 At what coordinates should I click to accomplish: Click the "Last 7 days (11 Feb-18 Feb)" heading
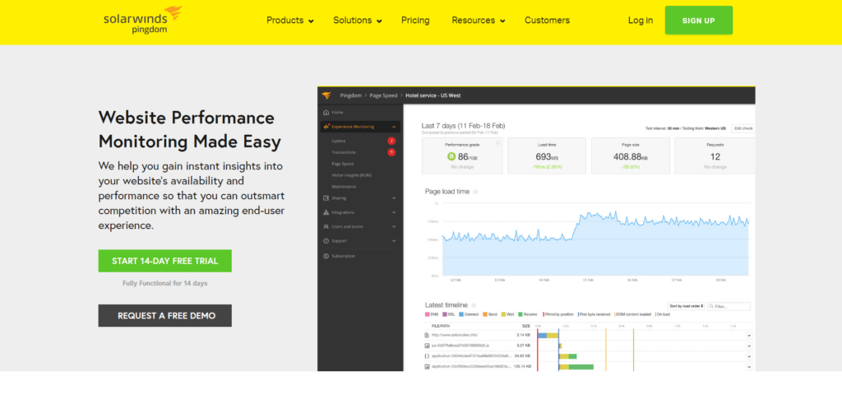(464, 126)
